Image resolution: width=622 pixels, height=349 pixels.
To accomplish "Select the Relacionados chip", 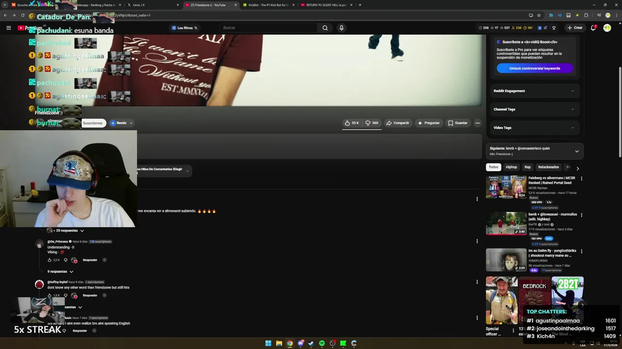I will click(549, 167).
